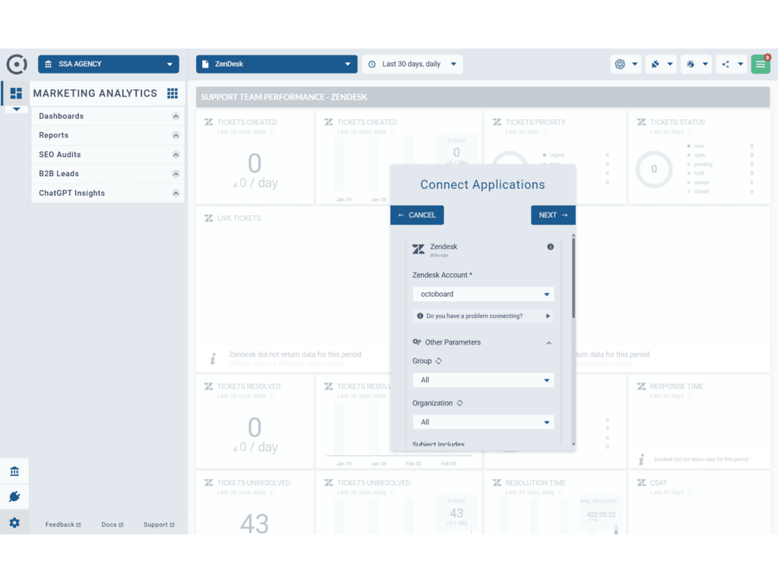Click the CANCEL button
The height and width of the screenshot is (583, 778).
pos(417,215)
